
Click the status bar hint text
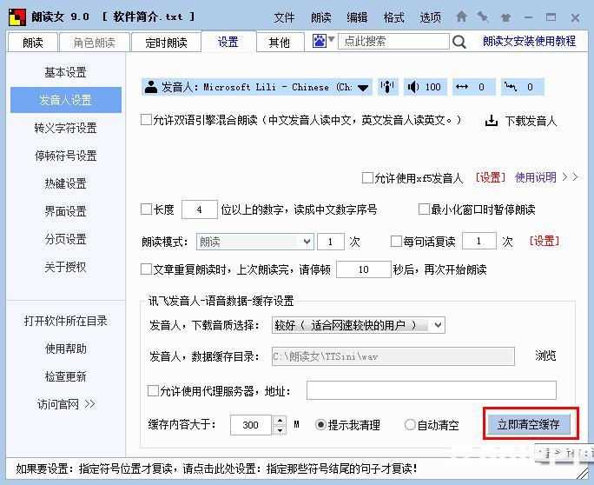[x=216, y=468]
